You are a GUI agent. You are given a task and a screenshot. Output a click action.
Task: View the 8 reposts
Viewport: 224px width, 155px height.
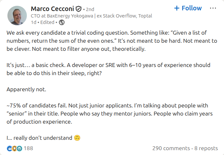tap(206, 148)
